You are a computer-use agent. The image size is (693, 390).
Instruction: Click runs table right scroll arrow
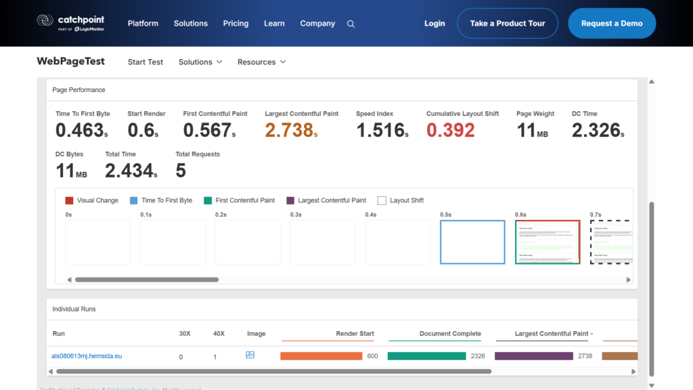pos(633,371)
